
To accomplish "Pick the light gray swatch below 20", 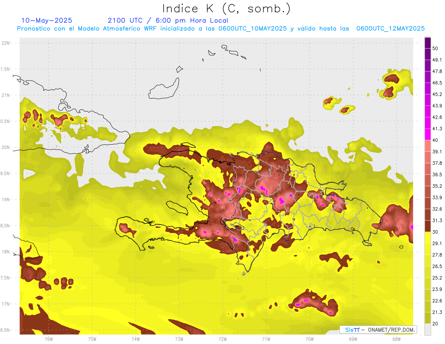I will click(428, 330).
